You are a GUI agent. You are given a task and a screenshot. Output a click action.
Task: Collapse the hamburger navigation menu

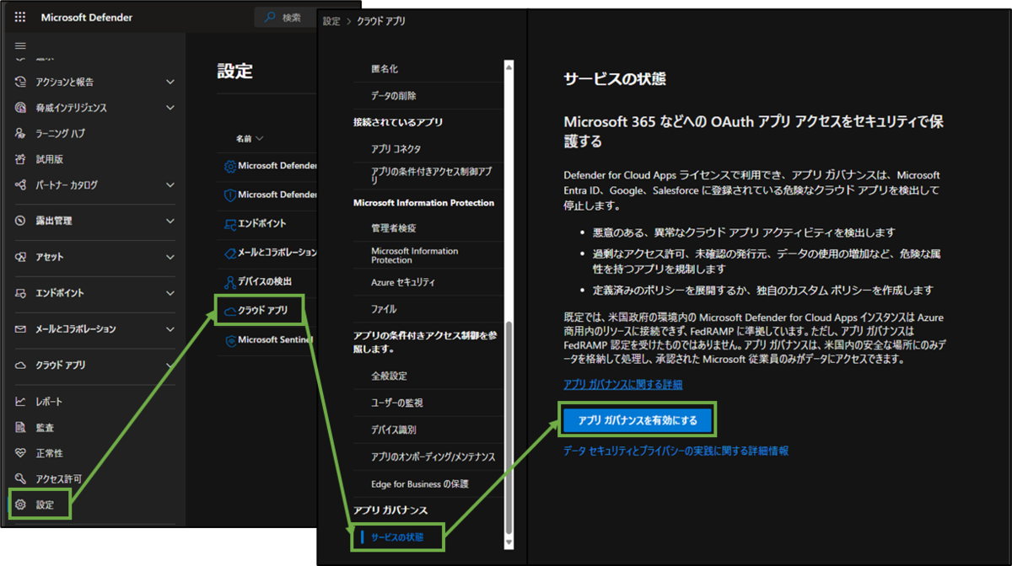point(21,45)
